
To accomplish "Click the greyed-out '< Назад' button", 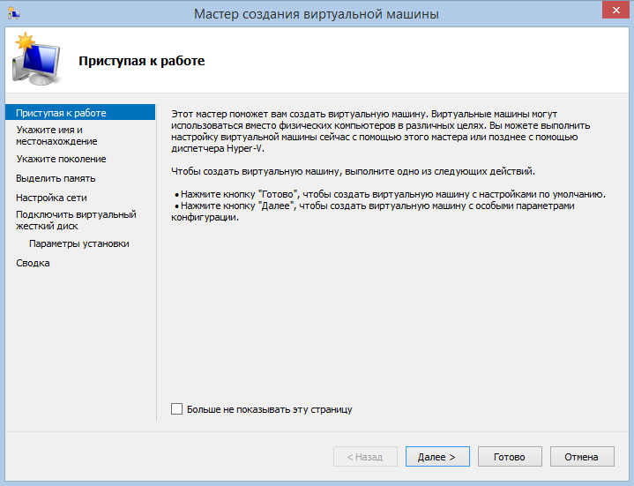I will [365, 457].
